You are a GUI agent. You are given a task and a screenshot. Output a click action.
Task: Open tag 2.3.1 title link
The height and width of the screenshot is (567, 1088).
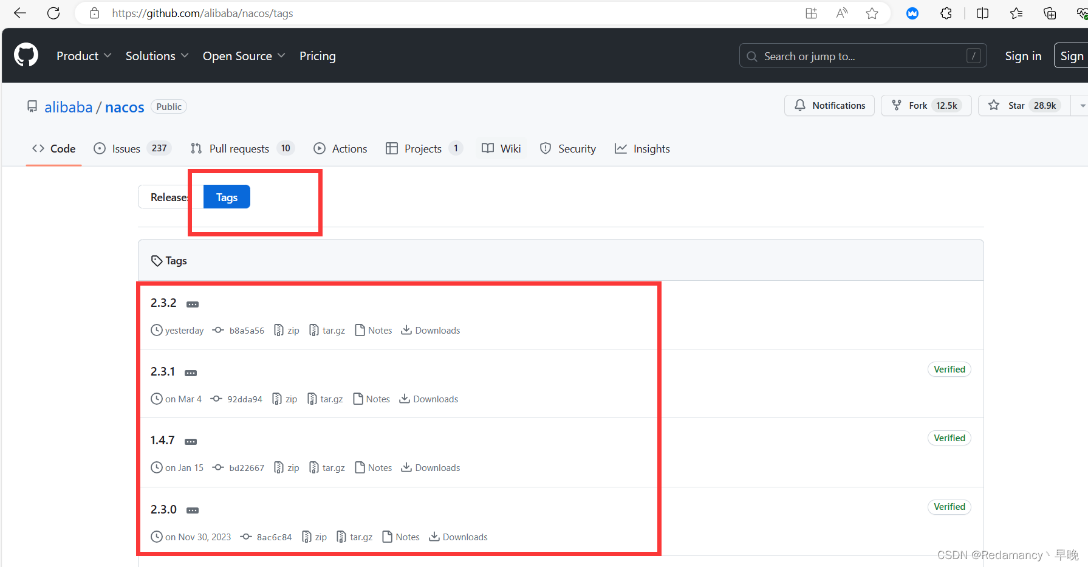[x=163, y=371]
